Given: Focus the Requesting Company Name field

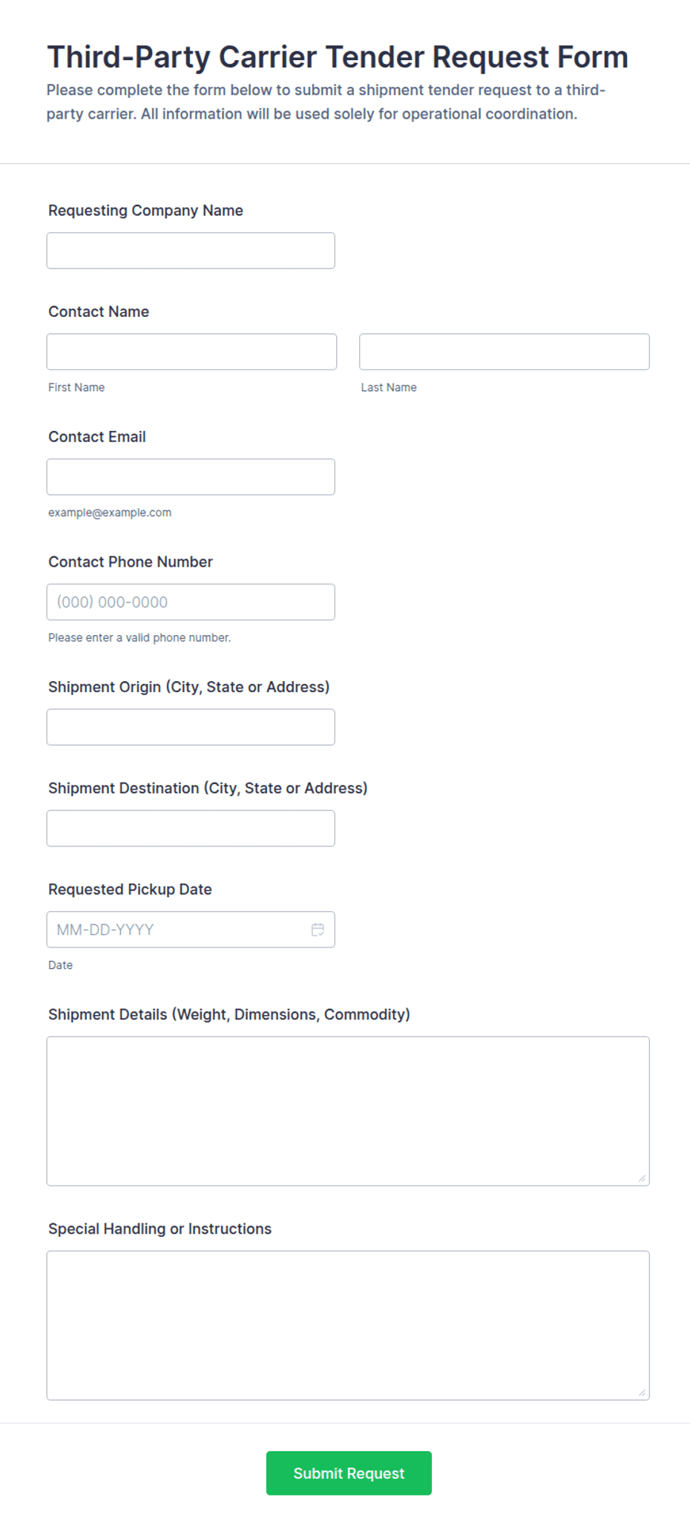Looking at the screenshot, I should [191, 251].
